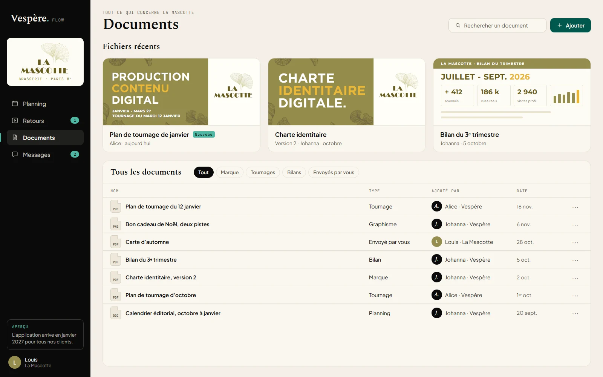The height and width of the screenshot is (377, 603).
Task: Click the Aperçu application notice box
Action: [x=45, y=334]
